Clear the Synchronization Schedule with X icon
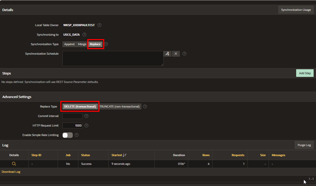 (x=176, y=54)
